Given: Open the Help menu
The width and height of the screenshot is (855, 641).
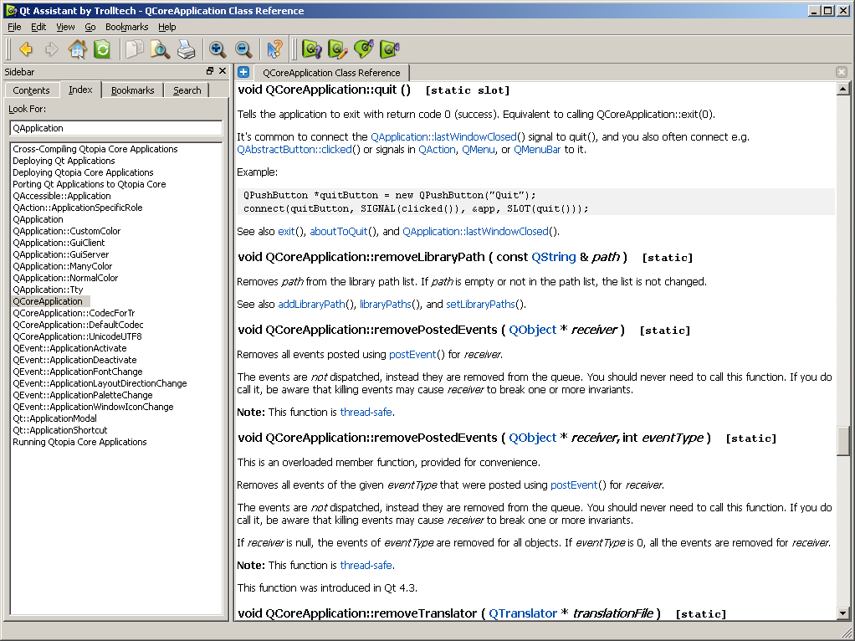Looking at the screenshot, I should coord(166,27).
